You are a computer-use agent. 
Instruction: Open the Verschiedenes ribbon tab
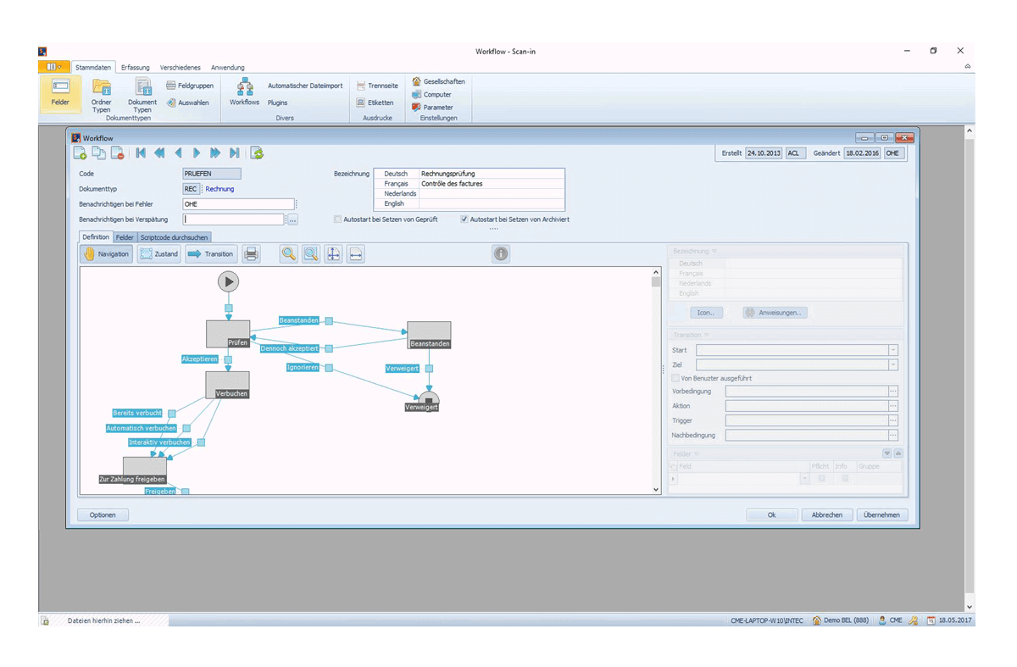181,67
